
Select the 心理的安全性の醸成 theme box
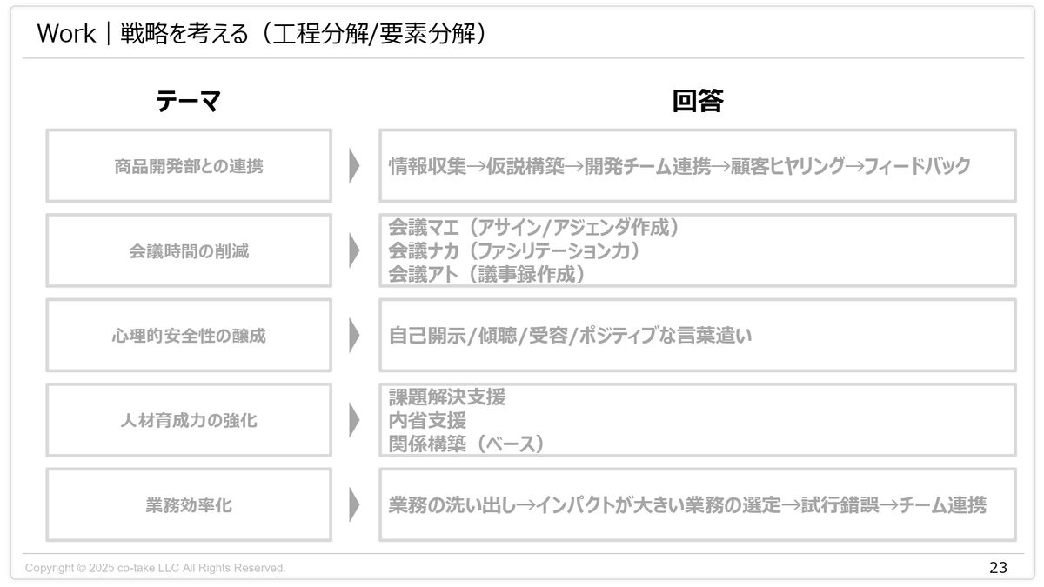click(189, 335)
